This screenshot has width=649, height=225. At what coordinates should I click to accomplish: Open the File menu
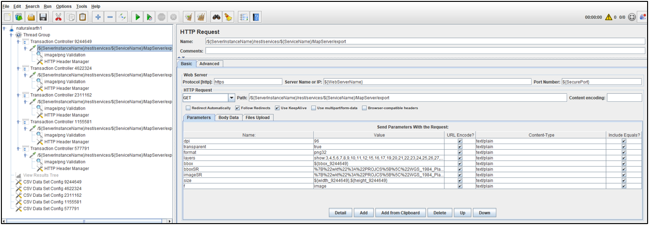click(6, 6)
